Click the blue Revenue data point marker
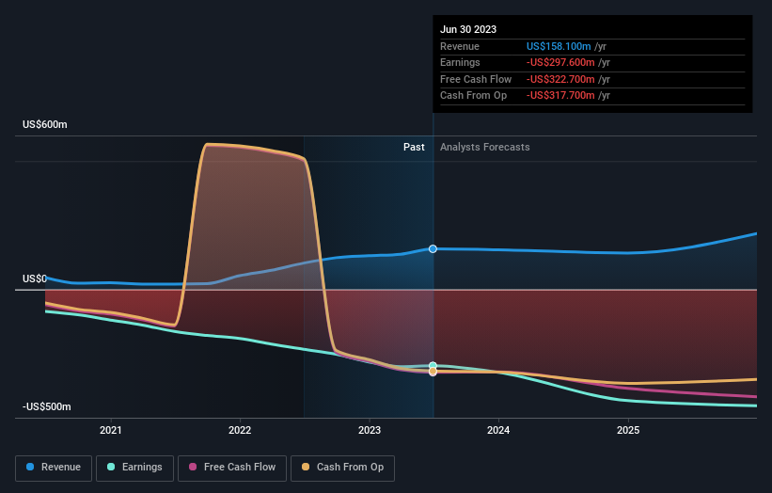 click(433, 248)
